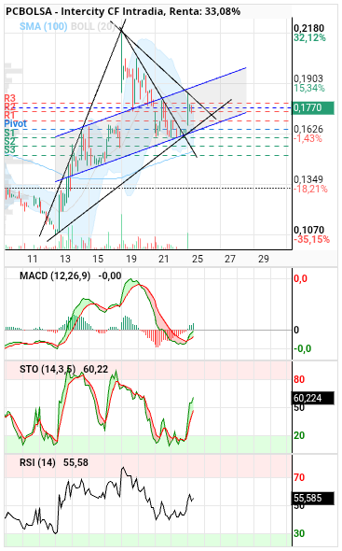Click the R2 resistance level label

click(10, 106)
